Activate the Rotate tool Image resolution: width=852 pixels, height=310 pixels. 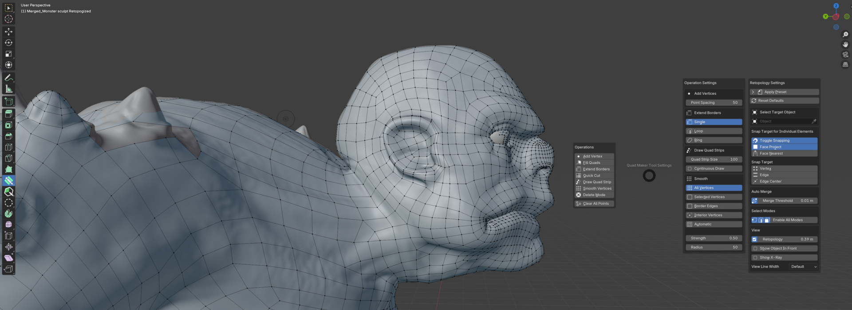(x=8, y=43)
